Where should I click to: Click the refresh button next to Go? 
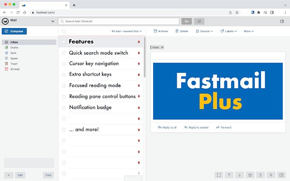coord(199,21)
